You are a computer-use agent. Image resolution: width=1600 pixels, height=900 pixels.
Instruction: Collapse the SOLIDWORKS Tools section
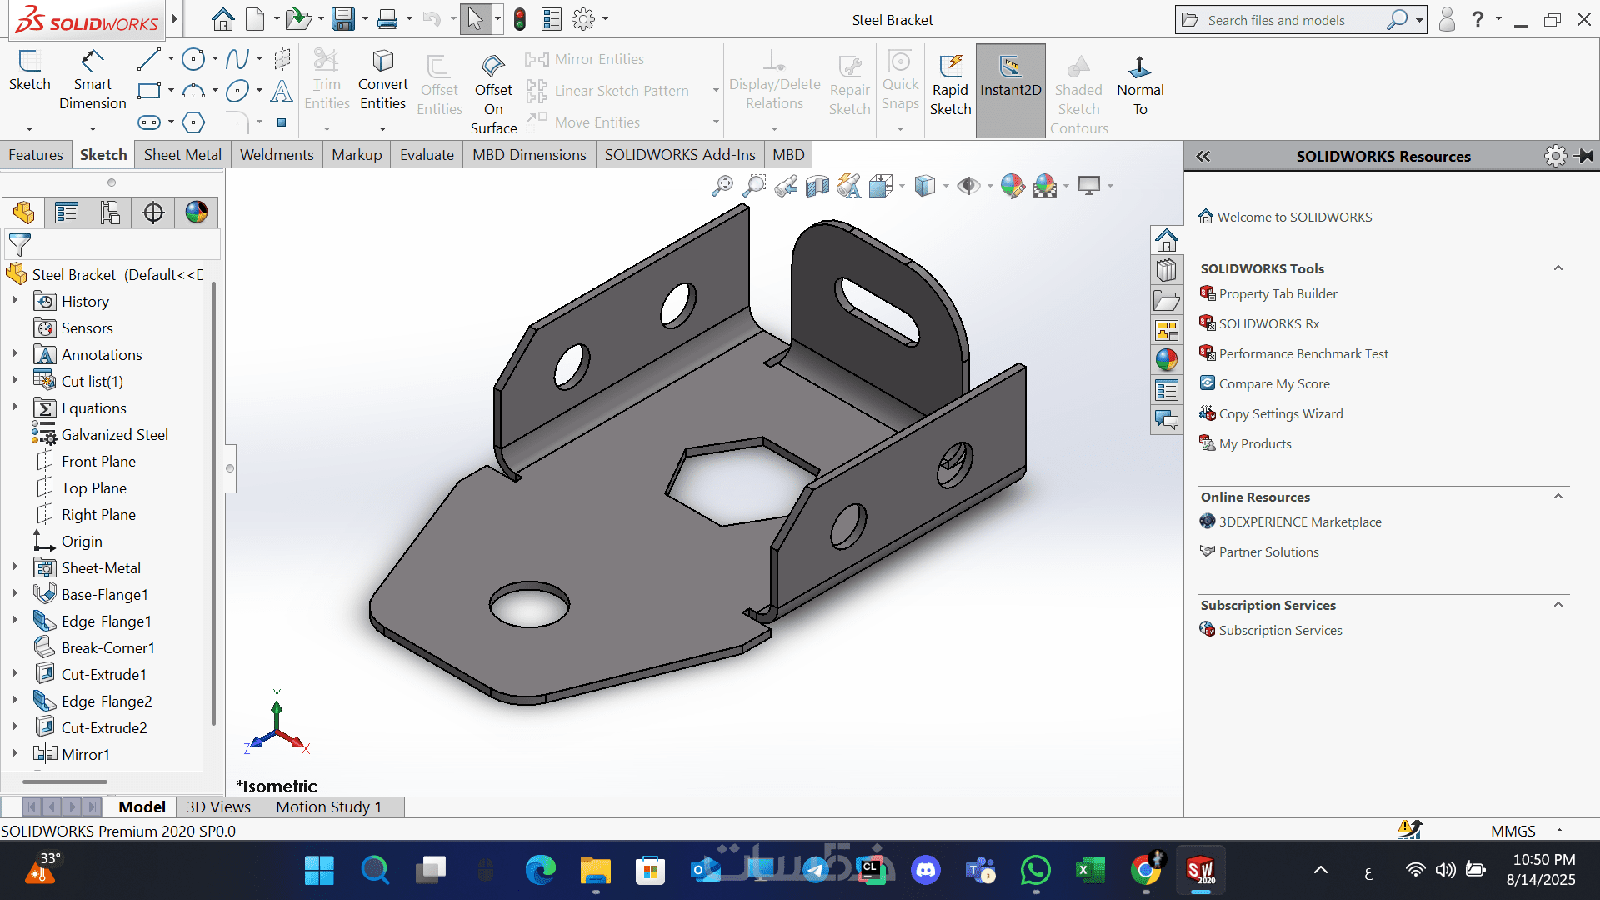point(1557,268)
